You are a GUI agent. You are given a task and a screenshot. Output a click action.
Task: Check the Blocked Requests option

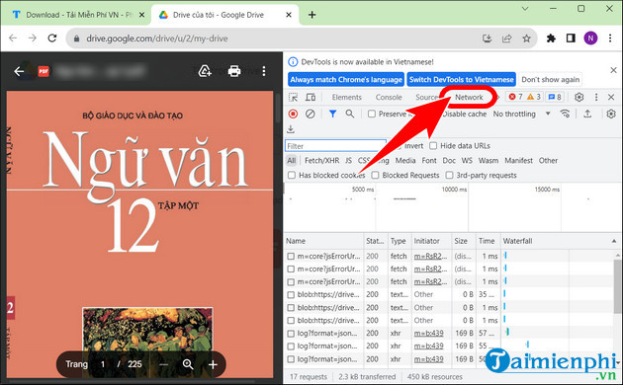tap(375, 176)
